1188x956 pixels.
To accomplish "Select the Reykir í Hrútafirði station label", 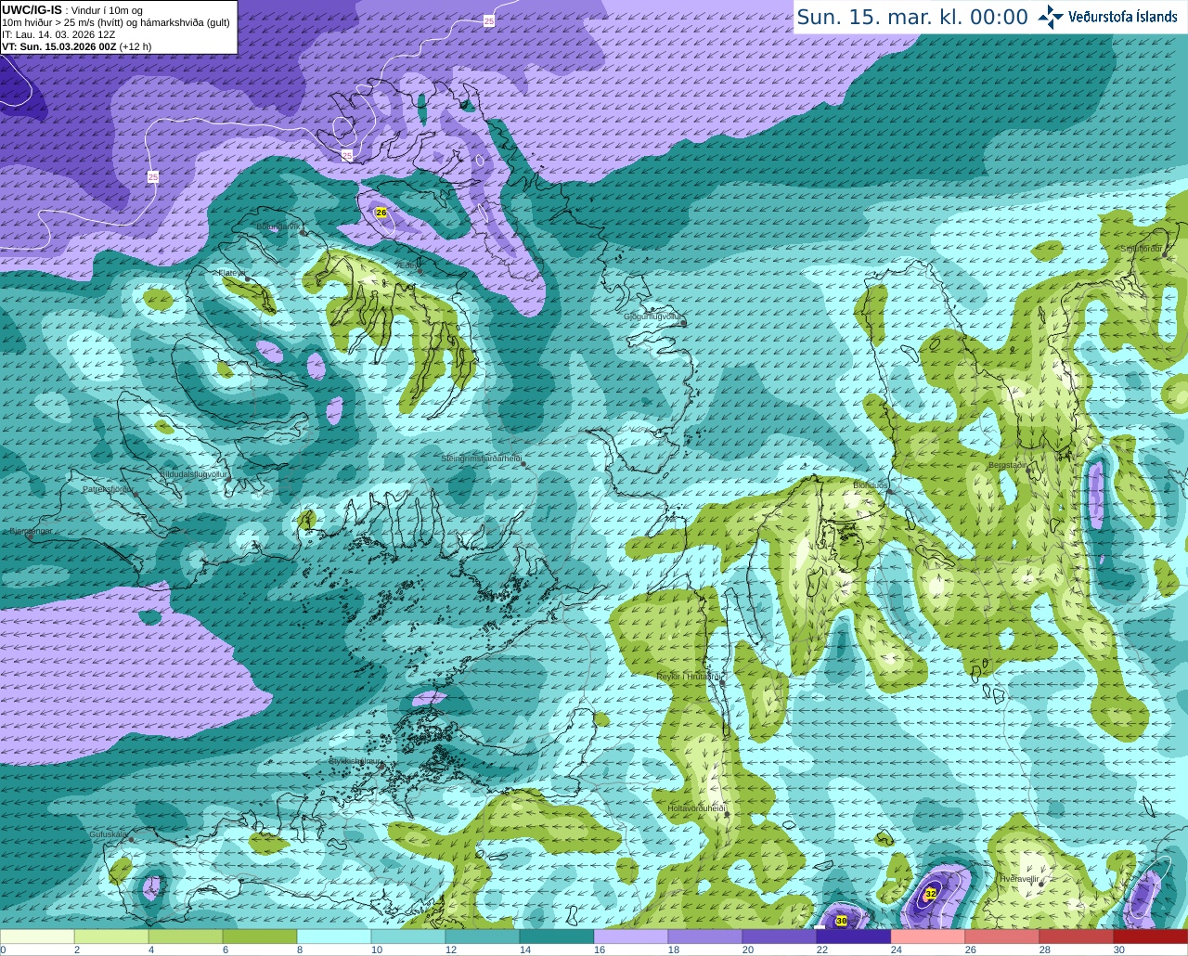I will (689, 677).
